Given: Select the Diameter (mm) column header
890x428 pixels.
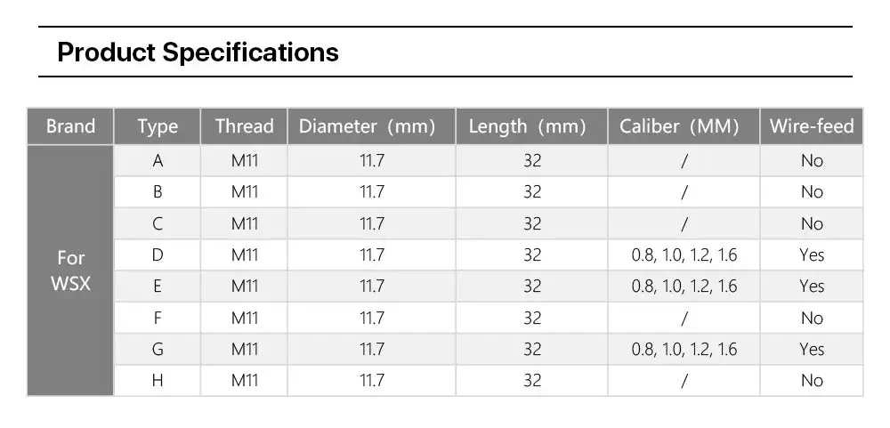Looking at the screenshot, I should (x=371, y=126).
